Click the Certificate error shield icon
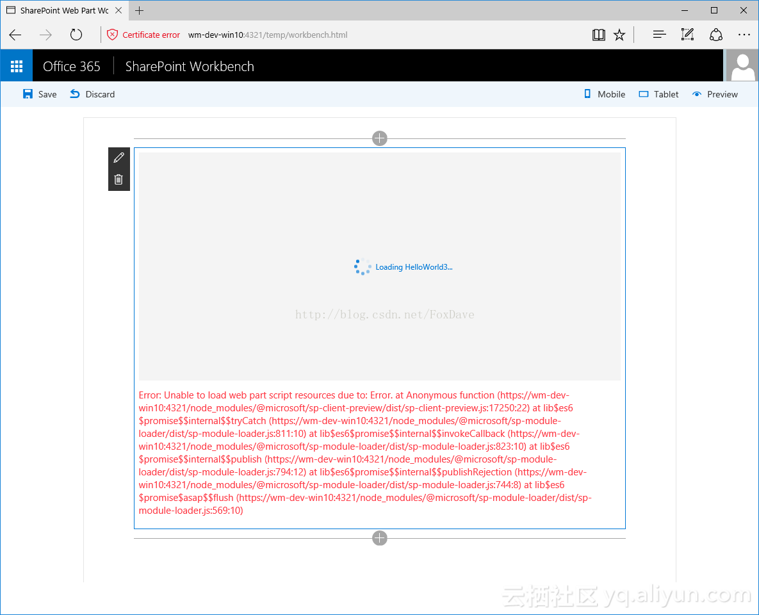Viewport: 759px width, 615px height. [112, 35]
